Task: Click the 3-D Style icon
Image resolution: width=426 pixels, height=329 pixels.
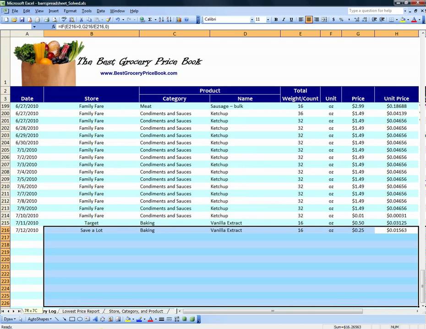Action: pyautogui.click(x=192, y=319)
